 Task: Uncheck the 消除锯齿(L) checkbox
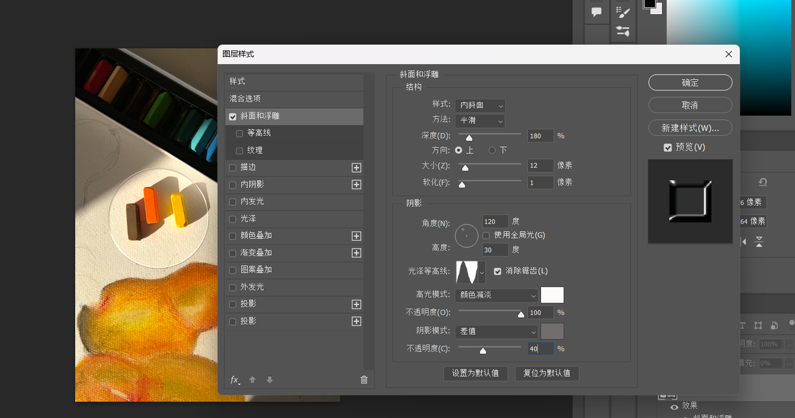click(x=497, y=271)
